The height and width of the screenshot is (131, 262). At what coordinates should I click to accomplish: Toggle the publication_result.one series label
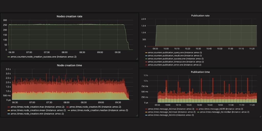tap(175, 56)
